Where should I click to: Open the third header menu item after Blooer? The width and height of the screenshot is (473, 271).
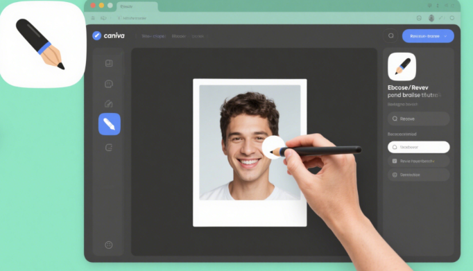pos(198,36)
